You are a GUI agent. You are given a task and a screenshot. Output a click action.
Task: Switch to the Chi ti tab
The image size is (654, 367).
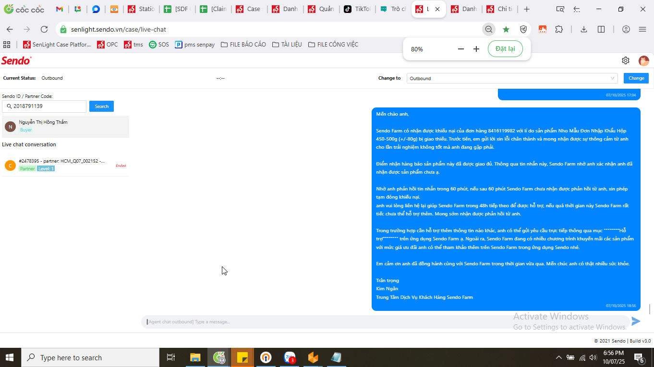click(499, 9)
